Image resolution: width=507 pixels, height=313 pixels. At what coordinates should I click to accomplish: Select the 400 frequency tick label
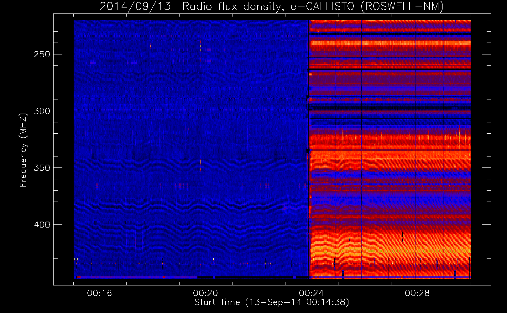click(x=42, y=225)
